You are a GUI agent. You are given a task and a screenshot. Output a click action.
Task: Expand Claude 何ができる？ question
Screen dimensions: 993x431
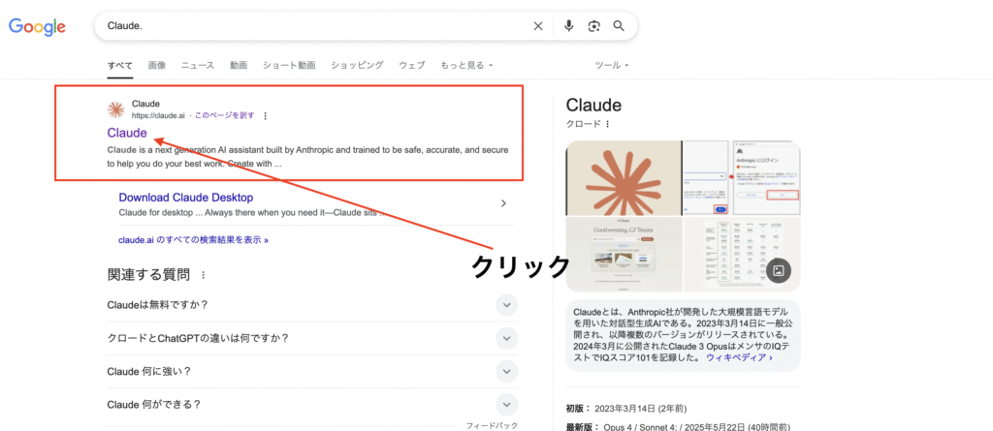point(312,405)
